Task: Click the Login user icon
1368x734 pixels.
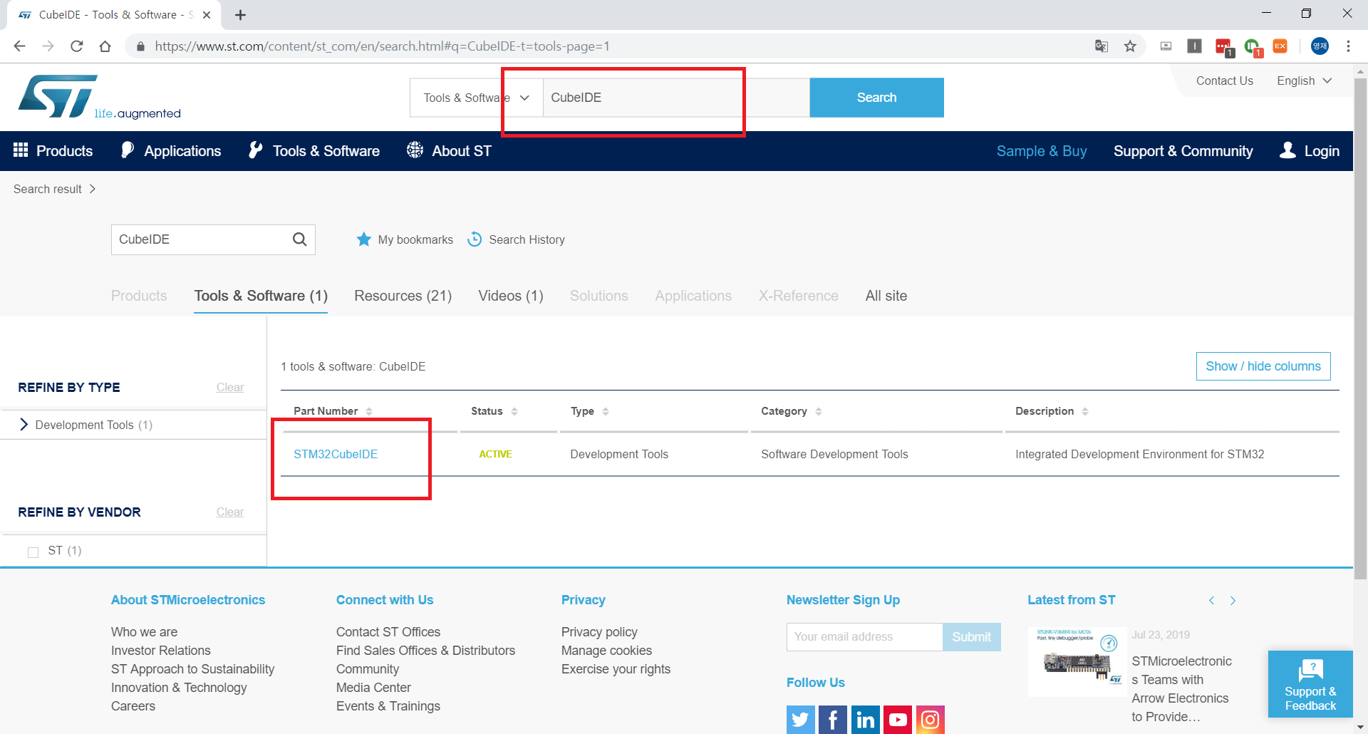Action: click(x=1287, y=150)
